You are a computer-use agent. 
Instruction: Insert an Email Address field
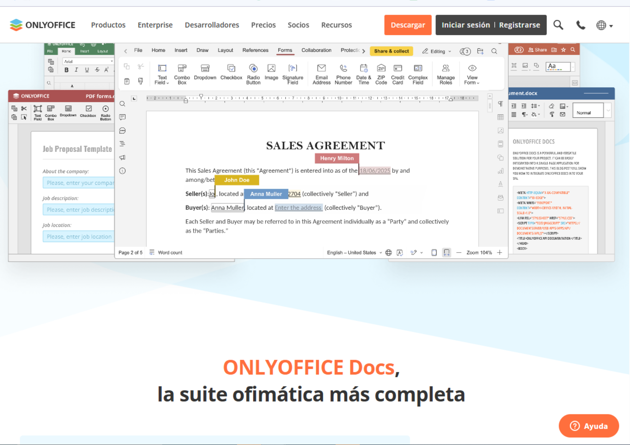[321, 75]
